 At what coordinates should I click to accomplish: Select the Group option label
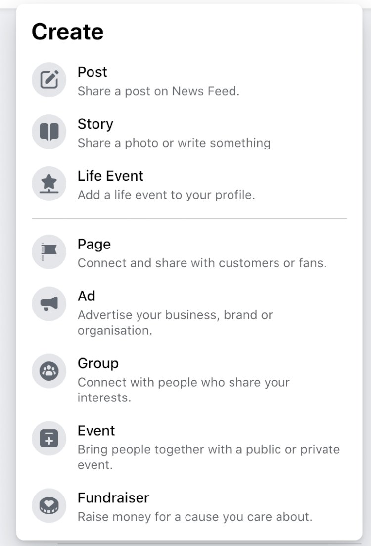pos(98,363)
